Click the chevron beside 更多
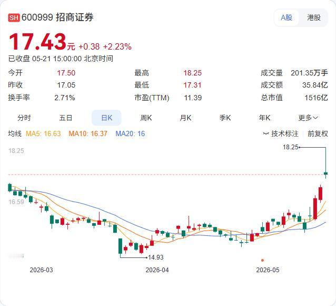 point(315,118)
